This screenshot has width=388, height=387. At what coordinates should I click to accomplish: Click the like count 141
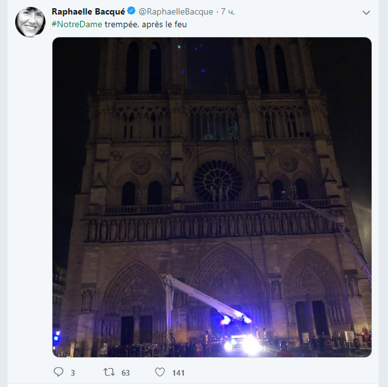click(178, 373)
